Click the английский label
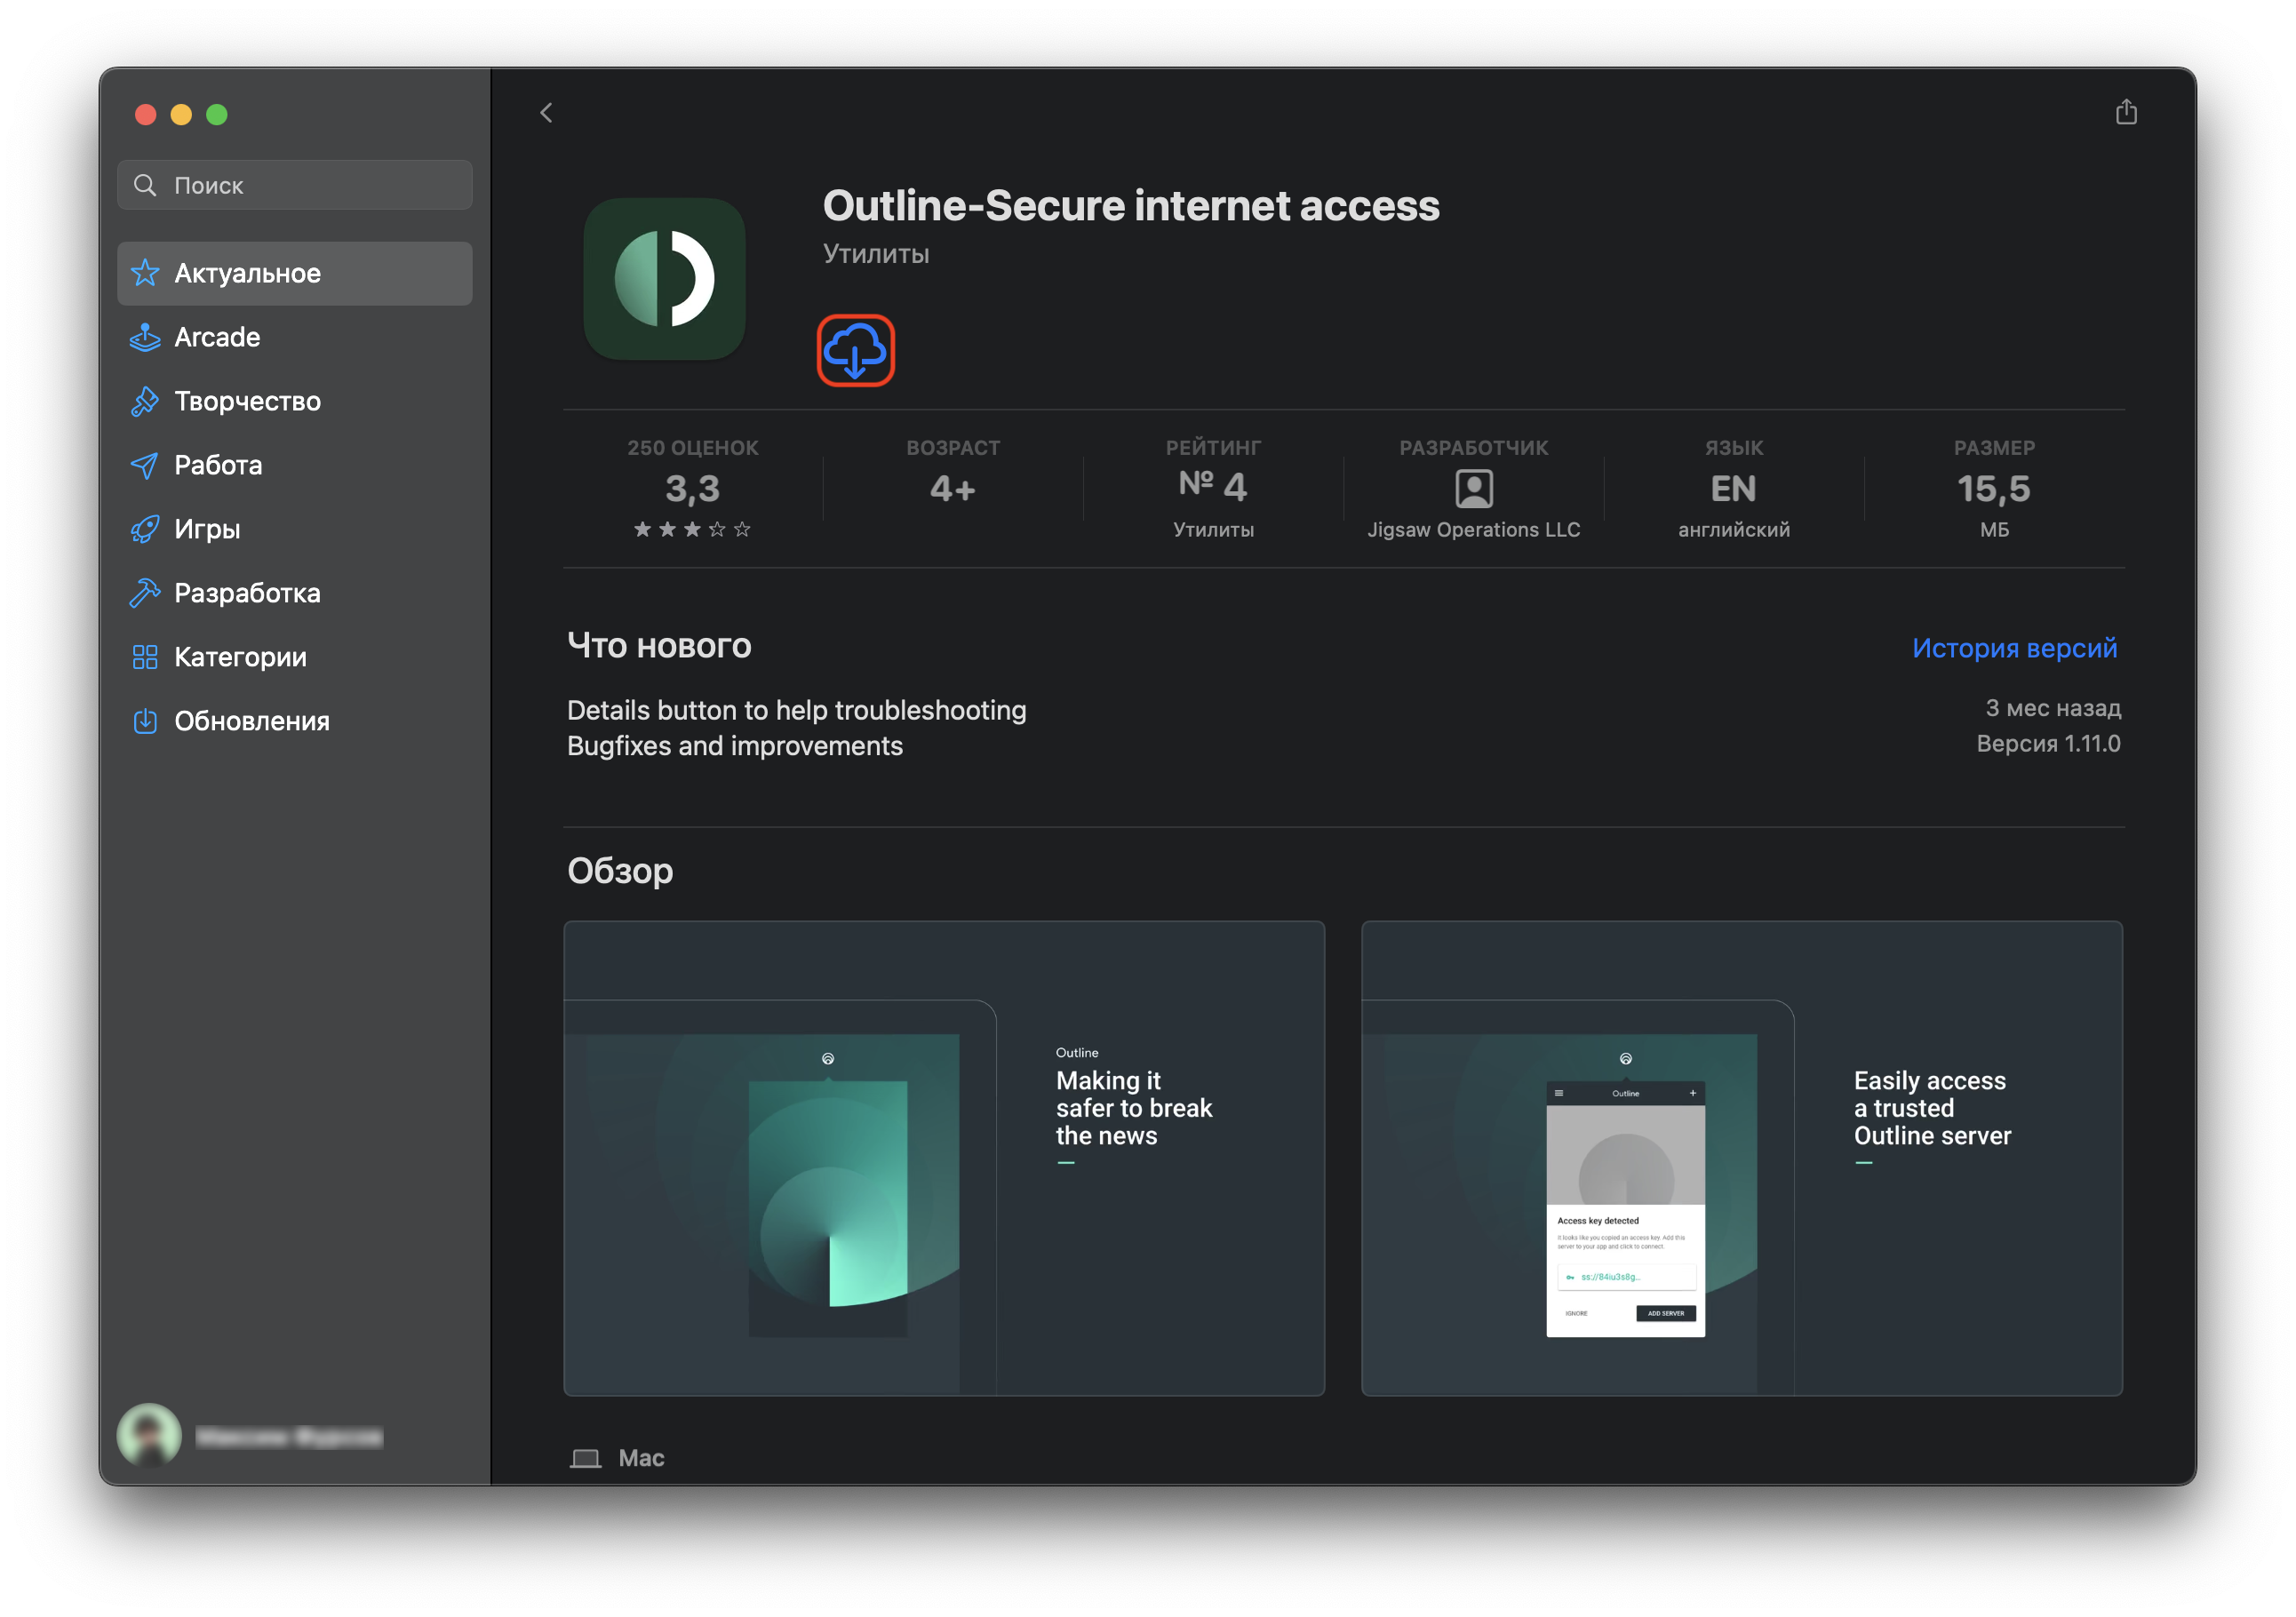This screenshot has width=2296, height=1617. click(1733, 530)
